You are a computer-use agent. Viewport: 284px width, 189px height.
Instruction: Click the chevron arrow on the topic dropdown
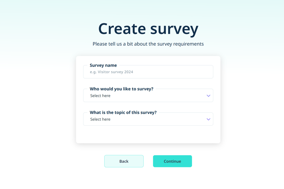pos(208,120)
